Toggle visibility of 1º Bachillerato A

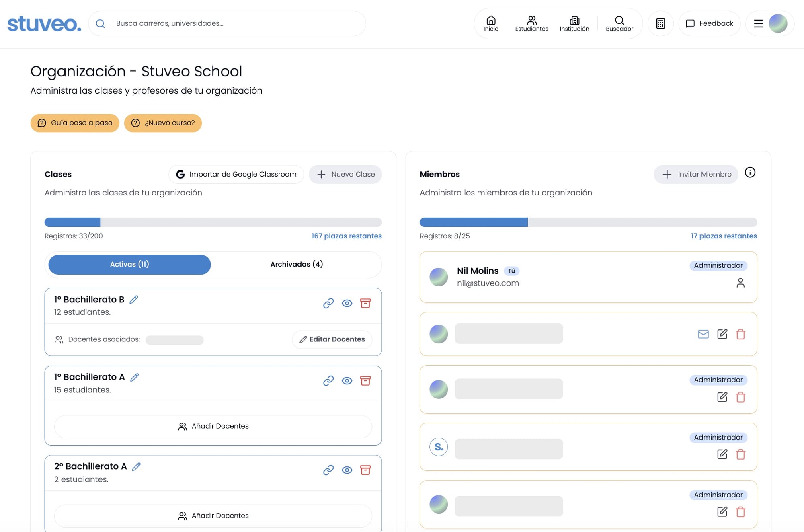click(x=347, y=381)
